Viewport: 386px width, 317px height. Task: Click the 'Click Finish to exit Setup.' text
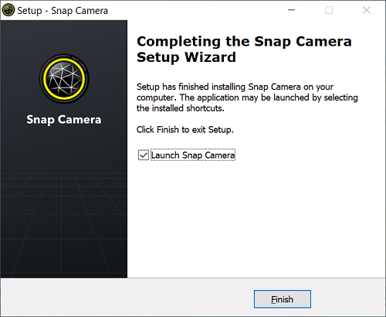185,129
